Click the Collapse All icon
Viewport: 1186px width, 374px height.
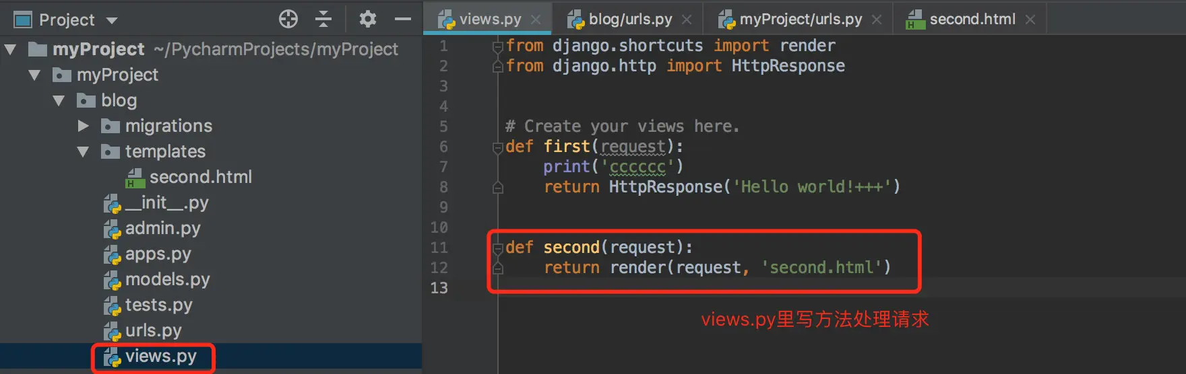point(323,19)
